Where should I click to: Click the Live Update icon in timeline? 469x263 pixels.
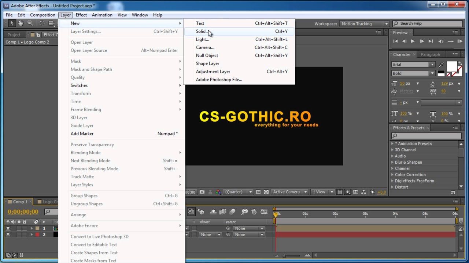(x=191, y=211)
